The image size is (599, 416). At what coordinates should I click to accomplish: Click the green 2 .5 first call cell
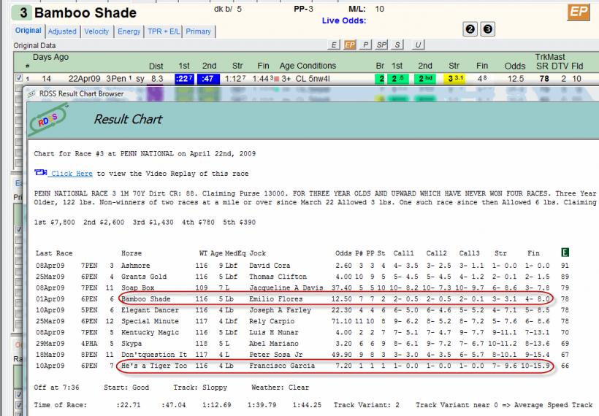click(397, 79)
